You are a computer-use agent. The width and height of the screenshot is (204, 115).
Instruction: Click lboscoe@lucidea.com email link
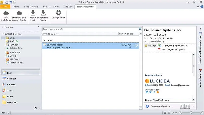point(180,85)
